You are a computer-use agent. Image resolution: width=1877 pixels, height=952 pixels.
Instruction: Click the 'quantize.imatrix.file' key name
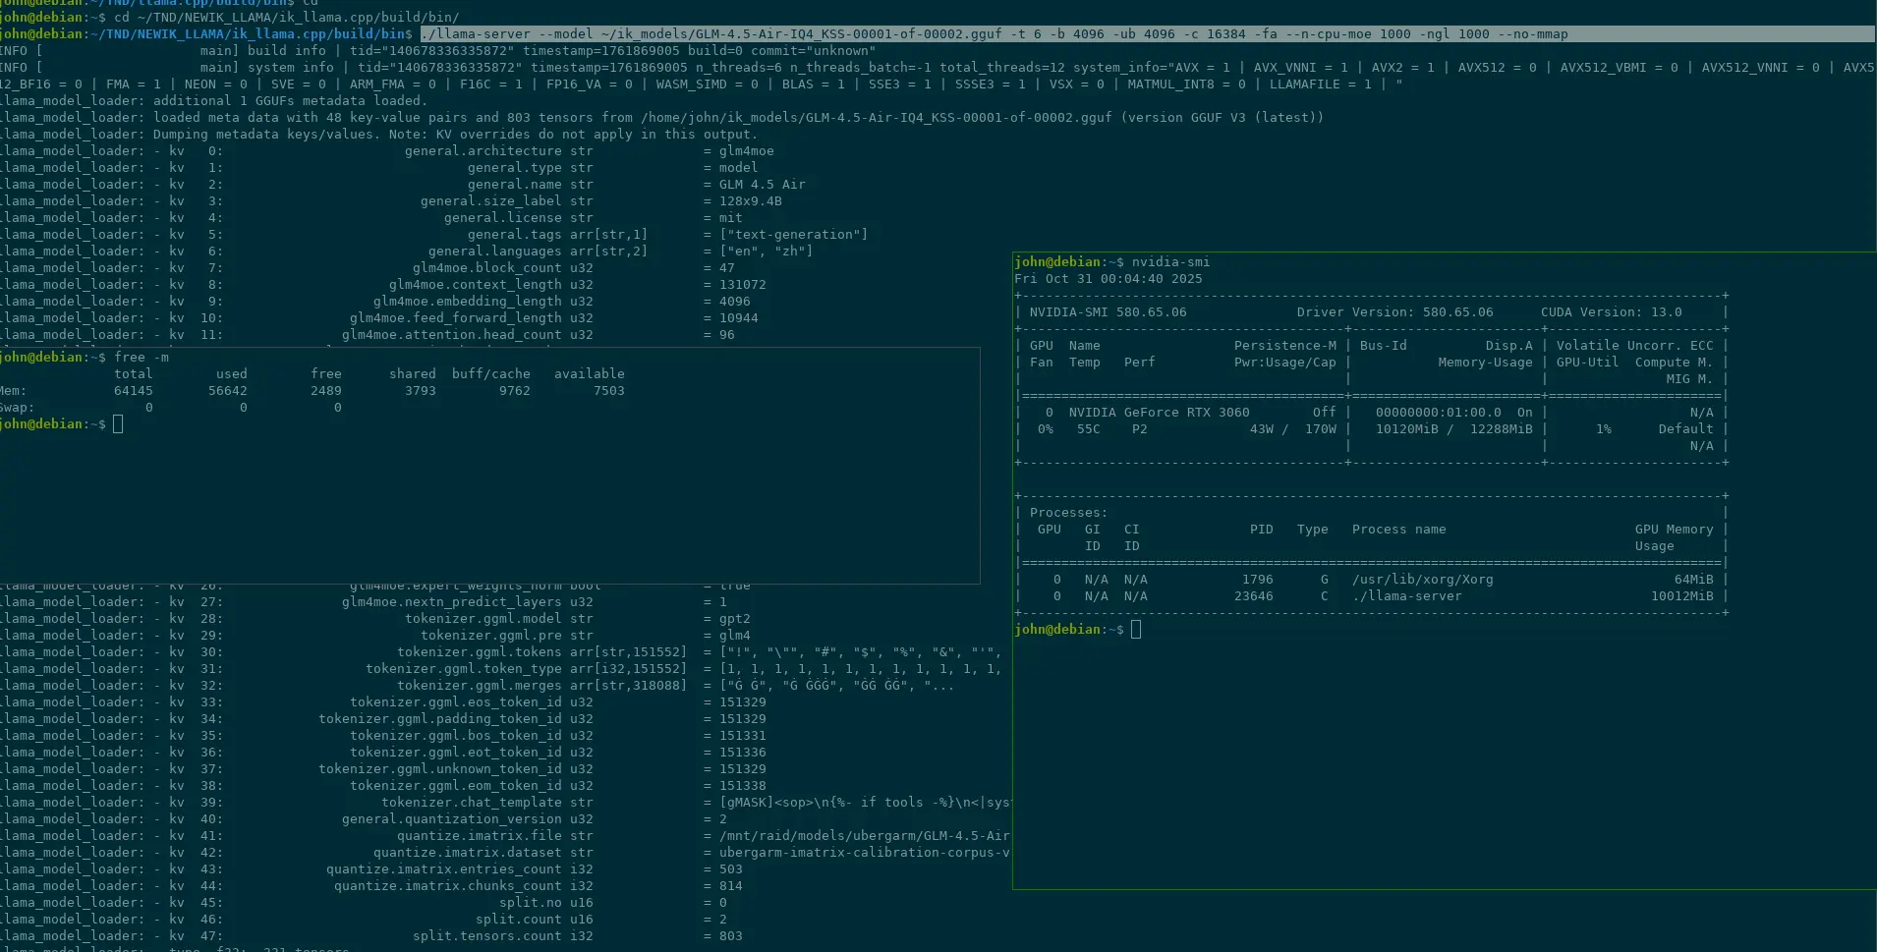[480, 836]
